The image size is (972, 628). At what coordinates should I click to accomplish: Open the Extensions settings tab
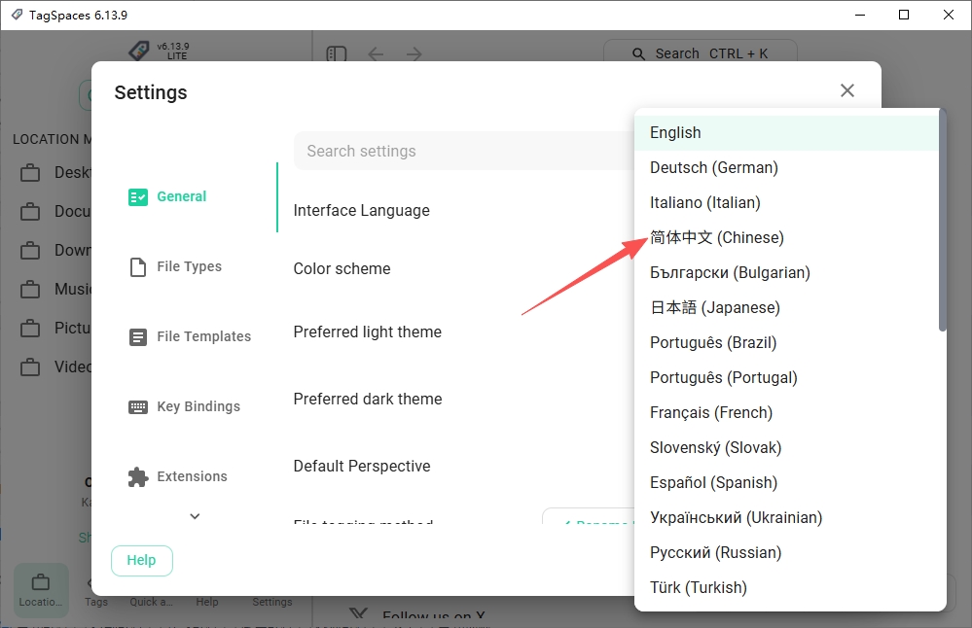(195, 477)
